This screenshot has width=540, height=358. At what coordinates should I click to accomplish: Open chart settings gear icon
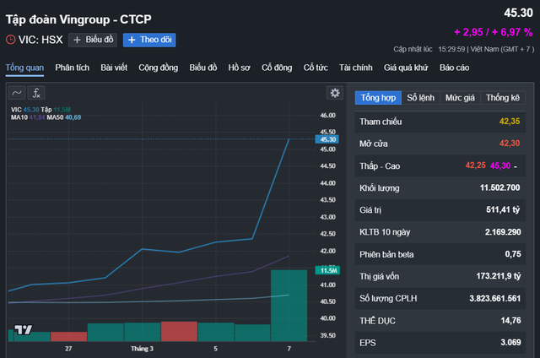(x=335, y=93)
